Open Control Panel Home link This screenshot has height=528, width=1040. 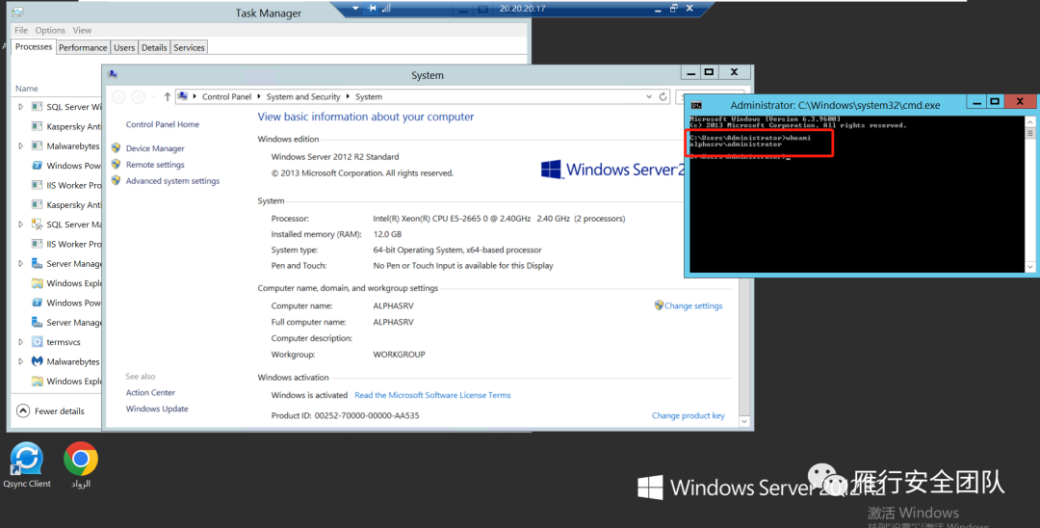(163, 124)
